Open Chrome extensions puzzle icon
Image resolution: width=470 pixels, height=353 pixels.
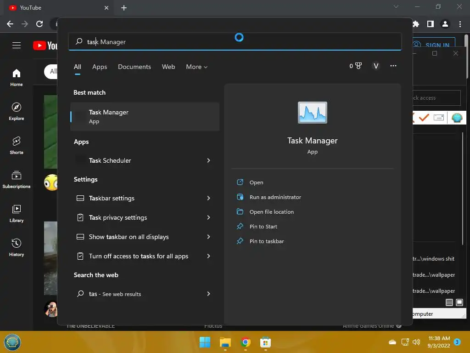pyautogui.click(x=415, y=24)
